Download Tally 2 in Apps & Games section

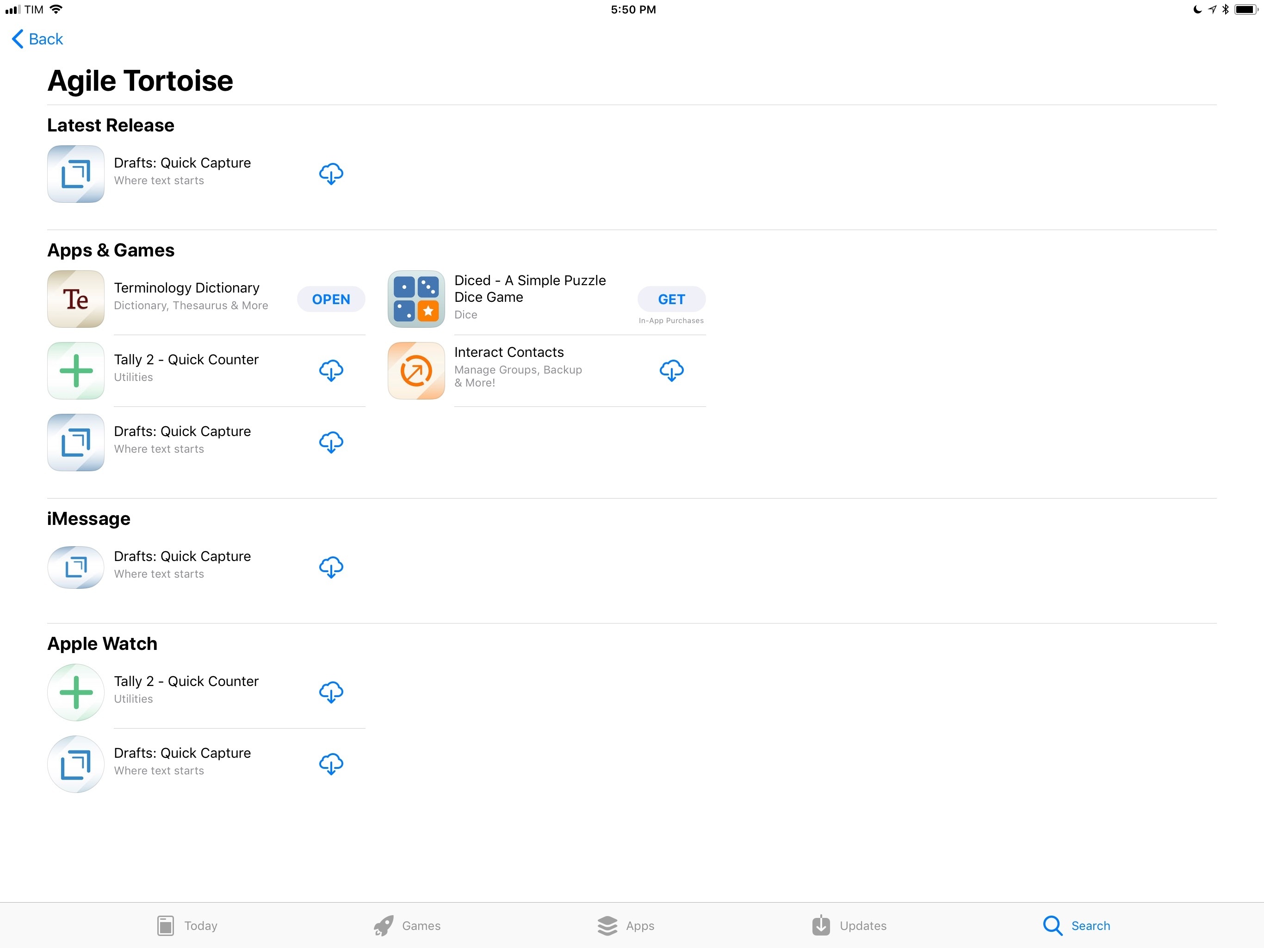pyautogui.click(x=331, y=370)
